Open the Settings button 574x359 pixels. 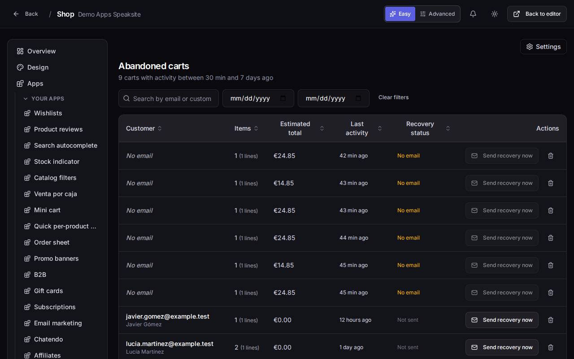pos(544,47)
